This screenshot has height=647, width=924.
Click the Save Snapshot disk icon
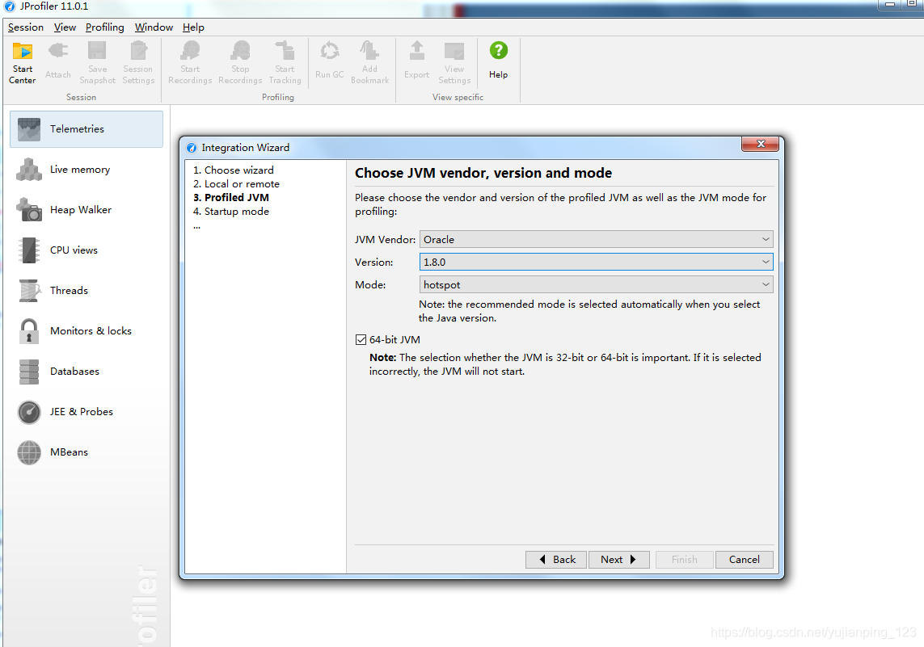[97, 51]
